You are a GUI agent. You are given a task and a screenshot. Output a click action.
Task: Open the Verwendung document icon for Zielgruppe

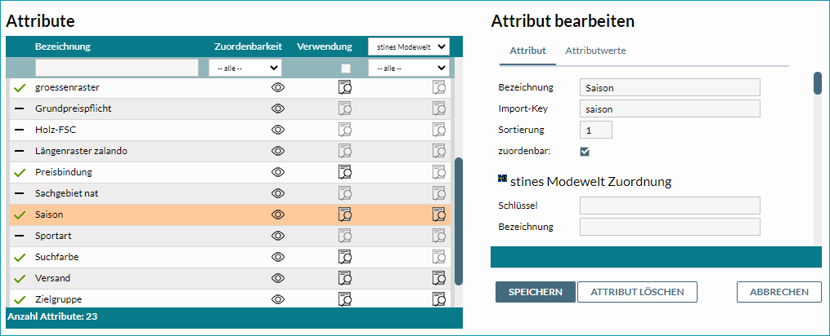(x=345, y=299)
